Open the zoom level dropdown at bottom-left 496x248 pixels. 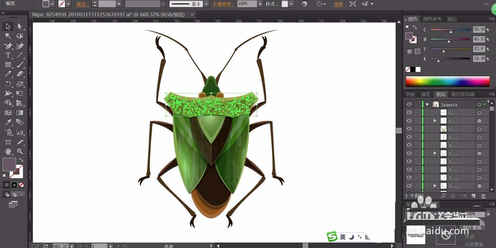[x=72, y=246]
